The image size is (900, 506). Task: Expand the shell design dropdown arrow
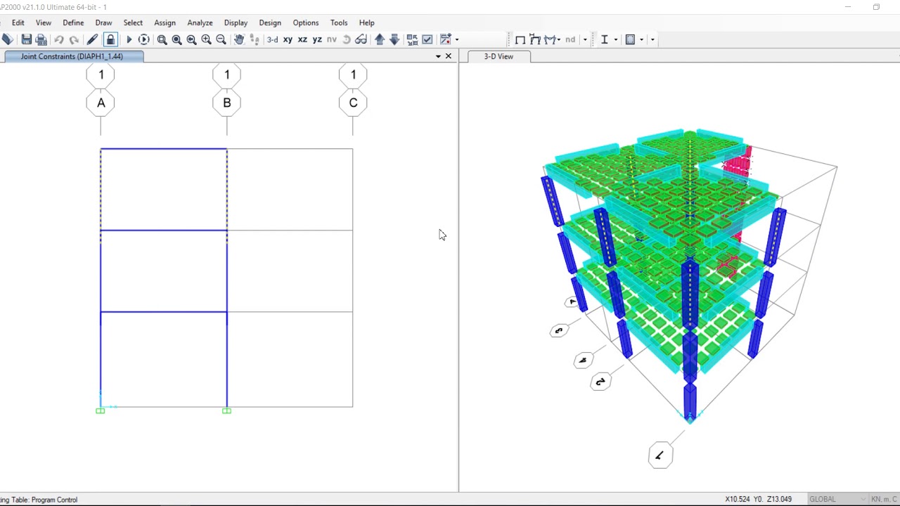point(641,39)
